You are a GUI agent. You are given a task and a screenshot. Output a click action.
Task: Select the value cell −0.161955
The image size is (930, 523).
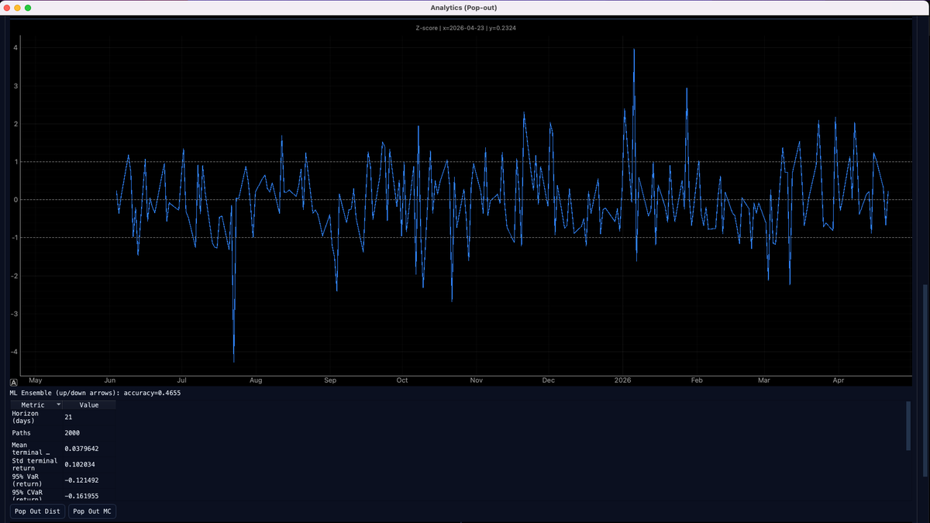(x=89, y=494)
